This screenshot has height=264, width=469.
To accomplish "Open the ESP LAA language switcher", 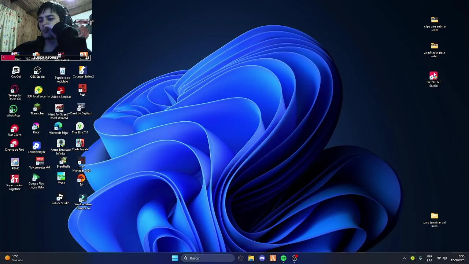I will [x=429, y=258].
